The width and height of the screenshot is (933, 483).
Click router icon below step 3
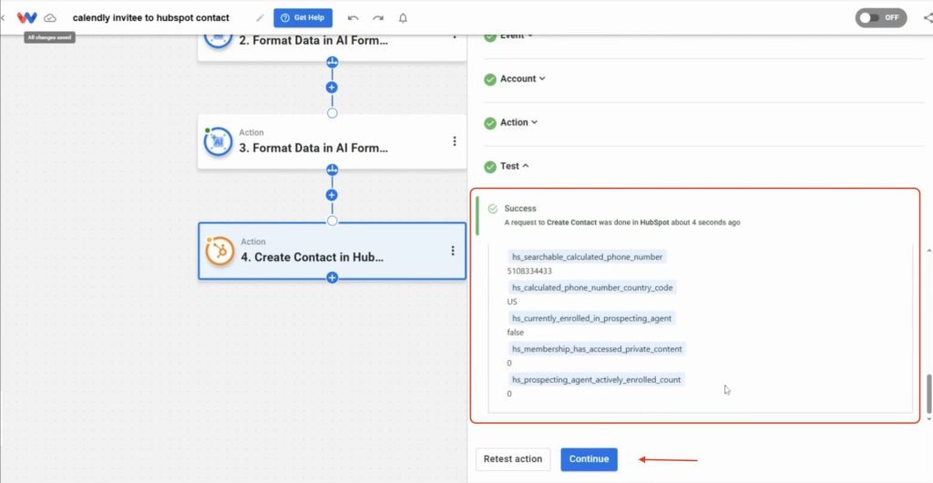tap(332, 170)
